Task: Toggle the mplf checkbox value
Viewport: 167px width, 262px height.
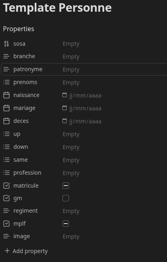Action: 66,224
